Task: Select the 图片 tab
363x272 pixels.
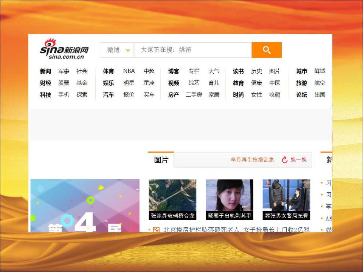Action: click(x=161, y=160)
